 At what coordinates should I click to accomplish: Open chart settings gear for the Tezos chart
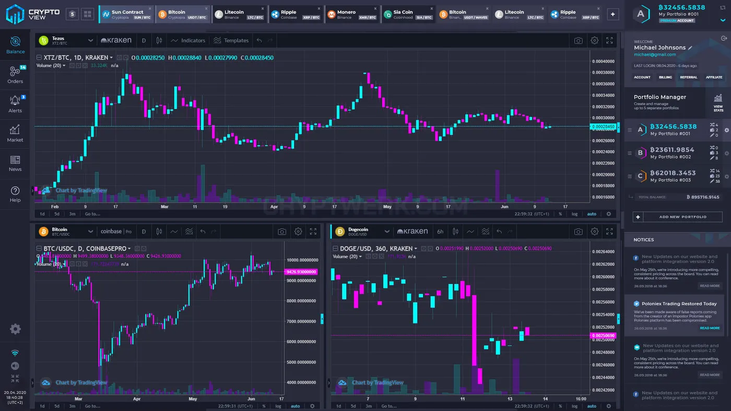click(x=594, y=40)
